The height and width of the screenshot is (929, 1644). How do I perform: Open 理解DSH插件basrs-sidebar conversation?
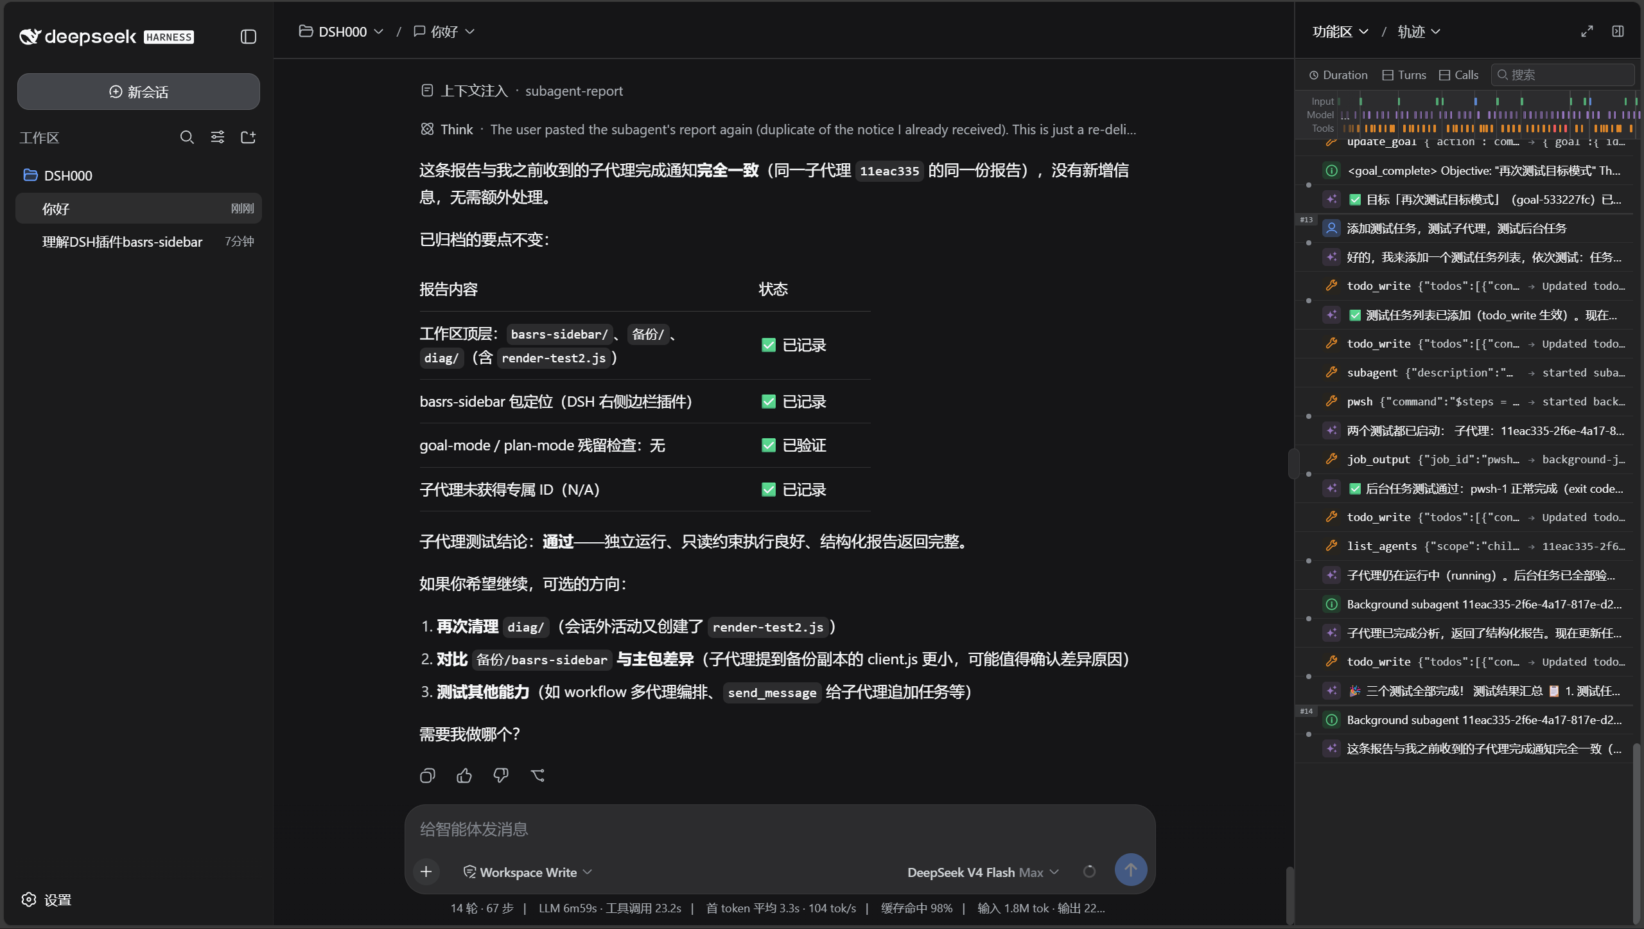click(139, 242)
